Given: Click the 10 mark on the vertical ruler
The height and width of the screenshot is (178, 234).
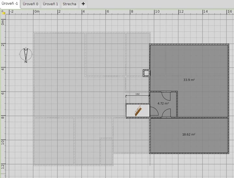Looking at the screenshot, I should (3, 142).
